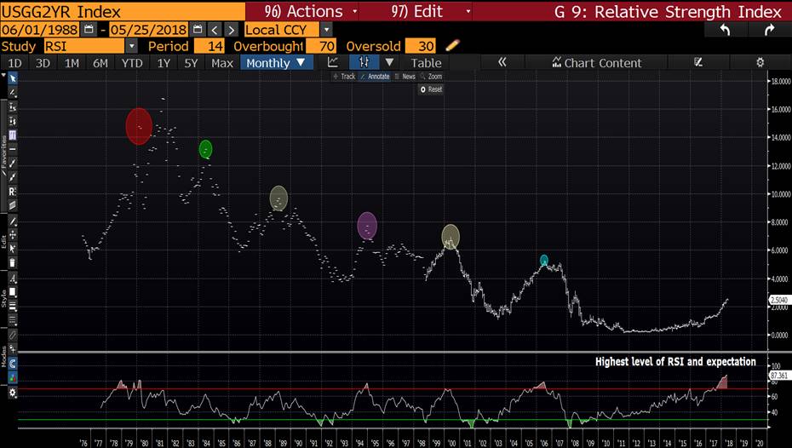The width and height of the screenshot is (792, 448).
Task: Open the line weight style icon
Action: point(13,306)
